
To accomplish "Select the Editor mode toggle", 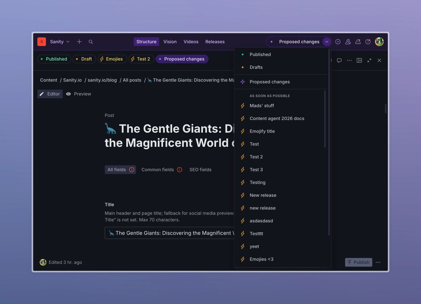I will pos(50,94).
